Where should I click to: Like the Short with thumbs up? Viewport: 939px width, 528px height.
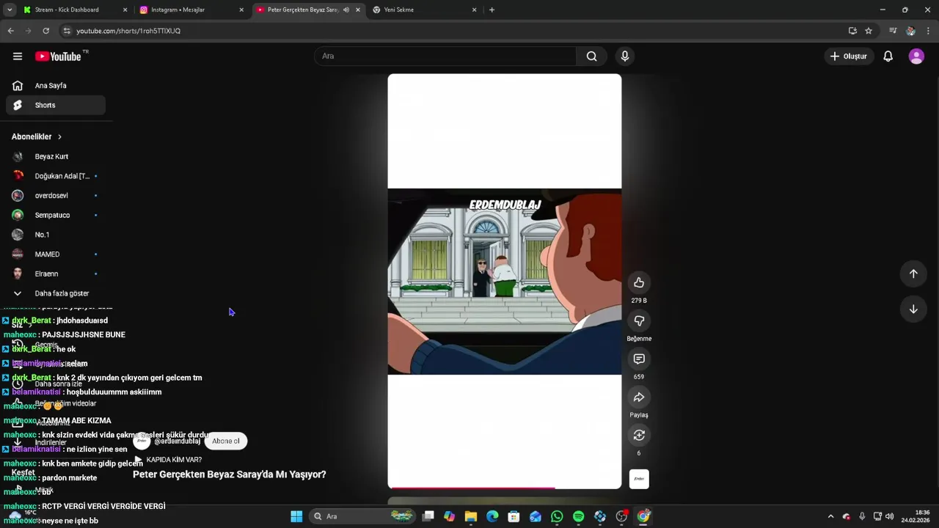[x=639, y=283]
